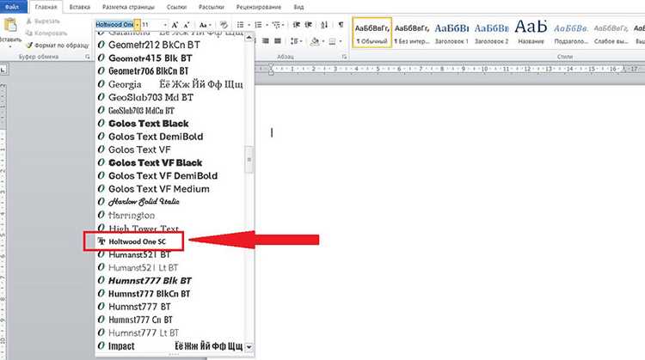Switch to the Рассылки tab
Viewport: 645px width, 360px height.
point(212,7)
